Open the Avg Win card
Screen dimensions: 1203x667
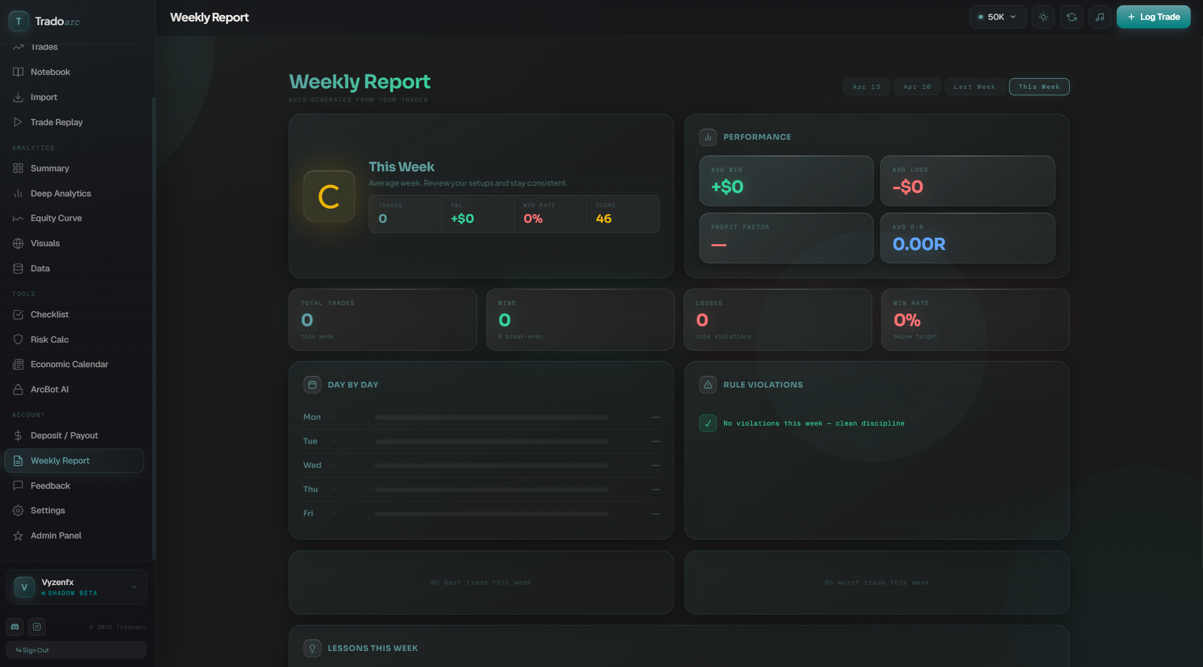786,181
